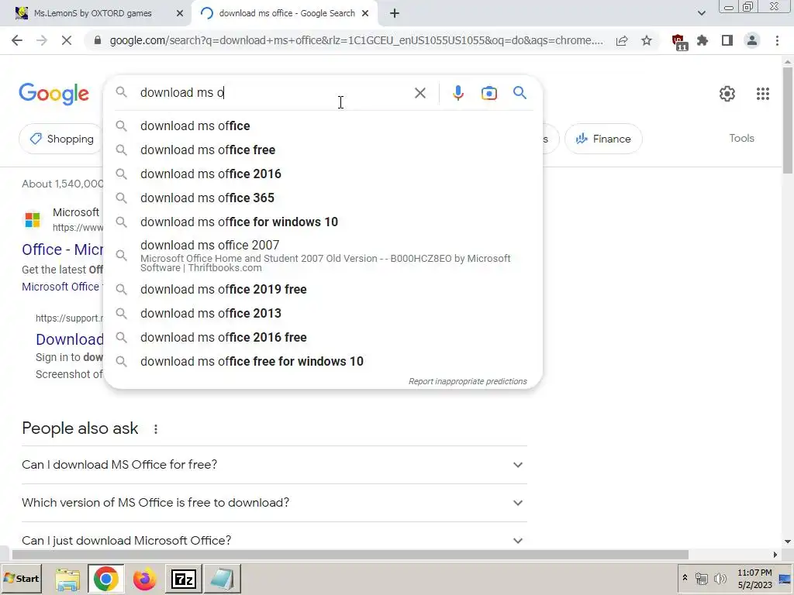Open the notepad icon on taskbar
Screen dimensions: 794x595
(x=222, y=579)
